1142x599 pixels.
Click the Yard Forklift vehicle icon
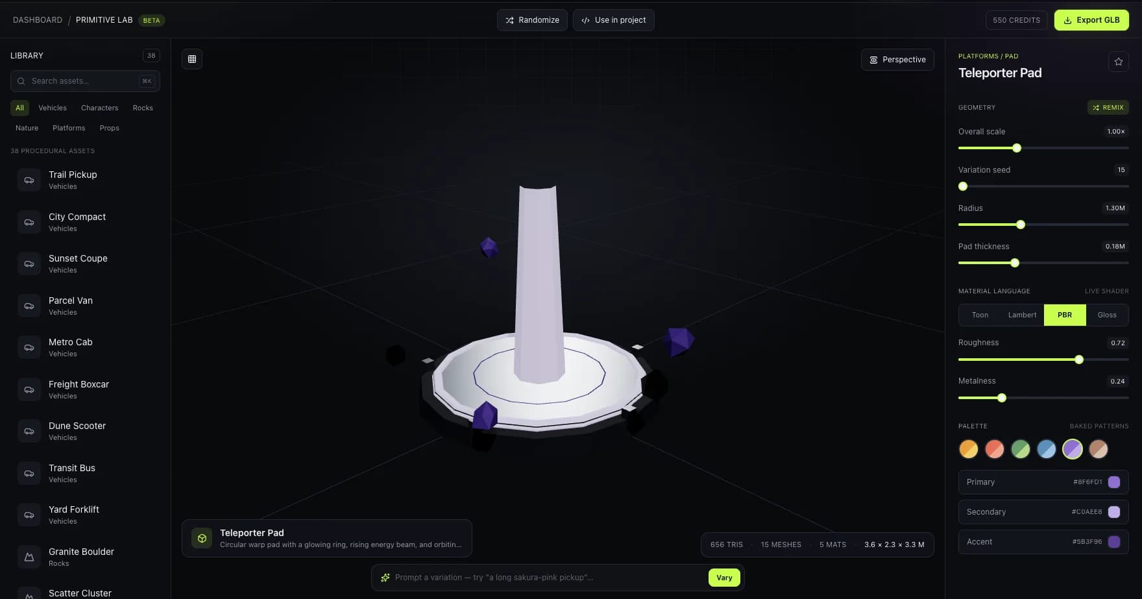[29, 515]
